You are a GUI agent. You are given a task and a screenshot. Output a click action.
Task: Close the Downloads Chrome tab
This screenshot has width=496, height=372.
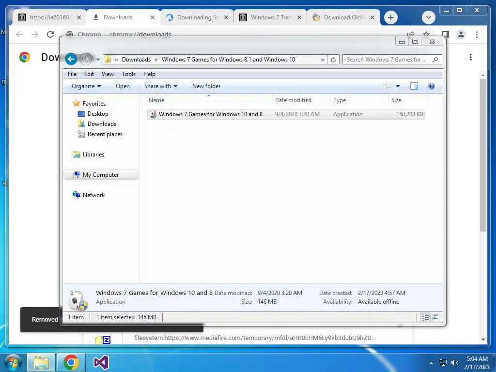point(153,17)
